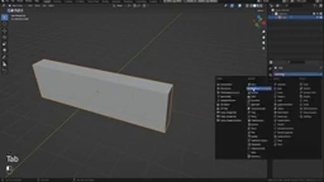
Task: Open the Add menu in viewport header
Action: click(x=44, y=6)
